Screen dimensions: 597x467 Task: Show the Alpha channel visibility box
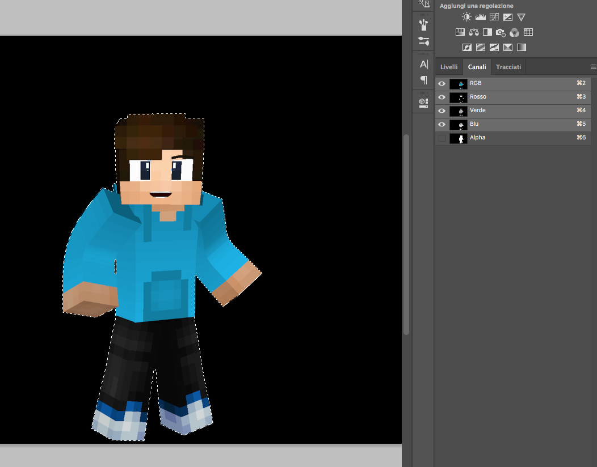[x=442, y=138]
